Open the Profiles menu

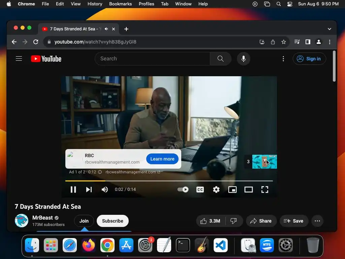[x=146, y=4]
